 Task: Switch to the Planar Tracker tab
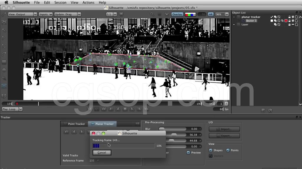(102, 124)
